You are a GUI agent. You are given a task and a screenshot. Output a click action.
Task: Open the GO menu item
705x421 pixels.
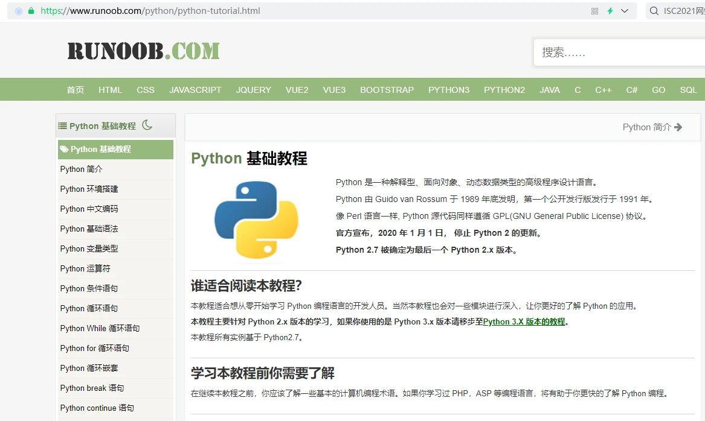point(658,90)
